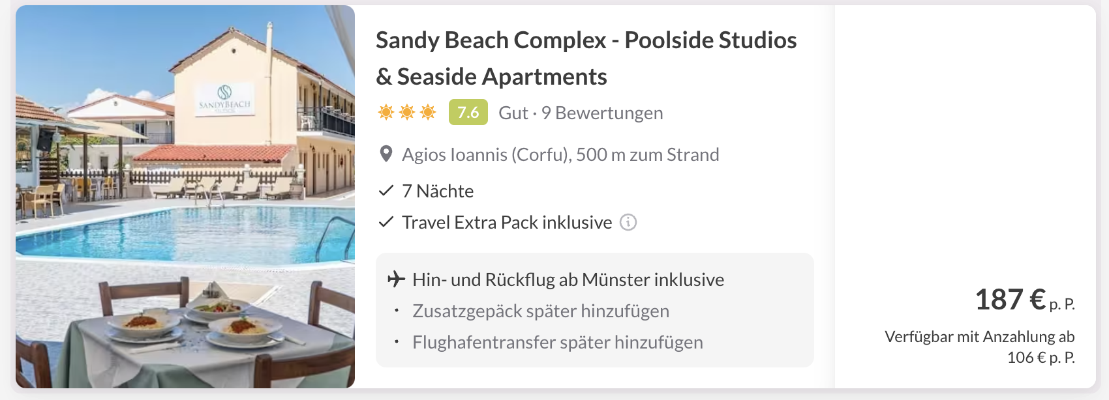
Task: Select Flughafentransfer später hinzufügen
Action: [558, 342]
